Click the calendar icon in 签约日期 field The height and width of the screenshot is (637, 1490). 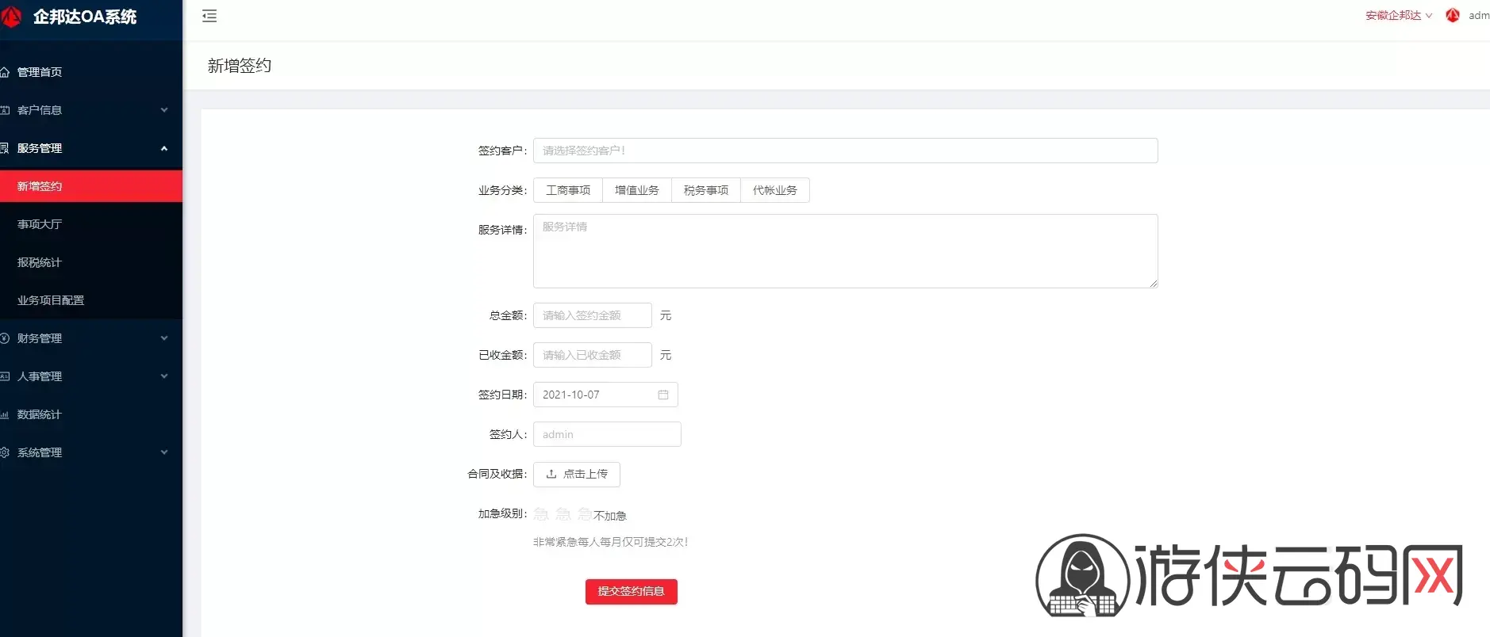coord(663,395)
